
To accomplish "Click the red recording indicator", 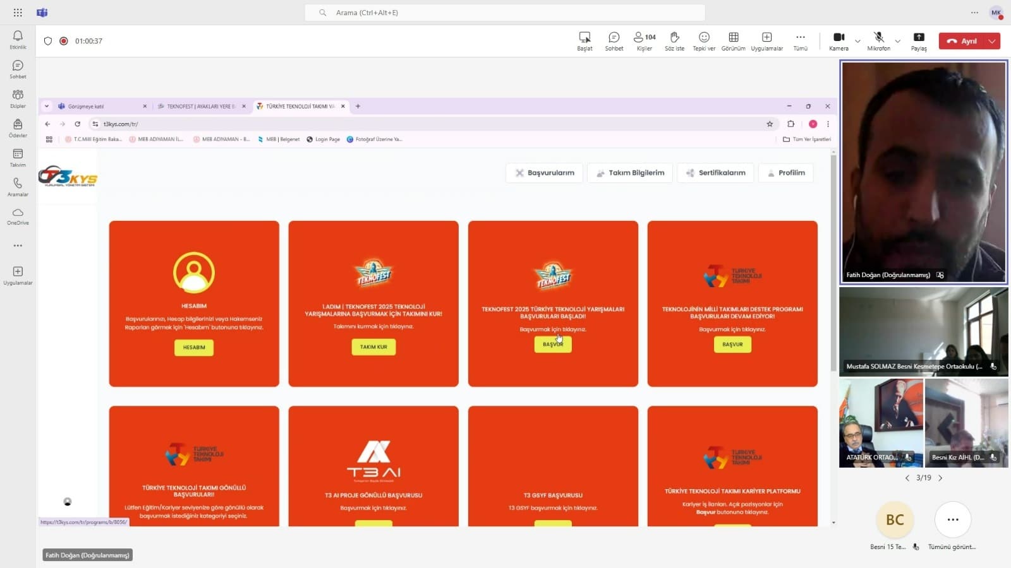I will pos(64,41).
